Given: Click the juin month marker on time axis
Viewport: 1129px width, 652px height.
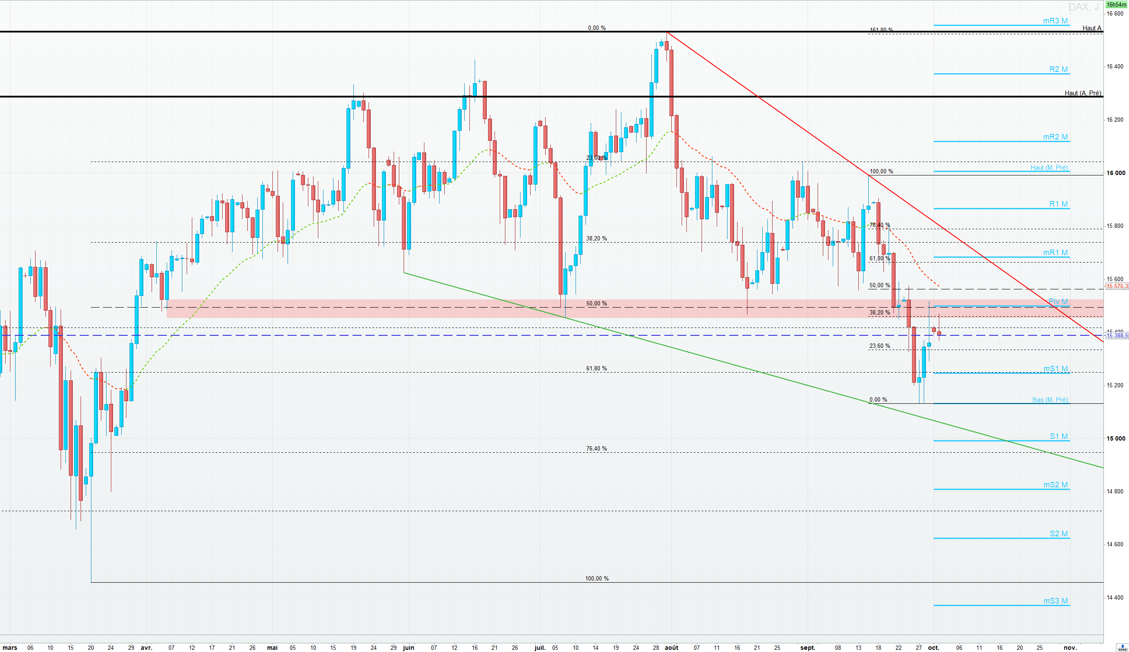Looking at the screenshot, I should [x=408, y=648].
